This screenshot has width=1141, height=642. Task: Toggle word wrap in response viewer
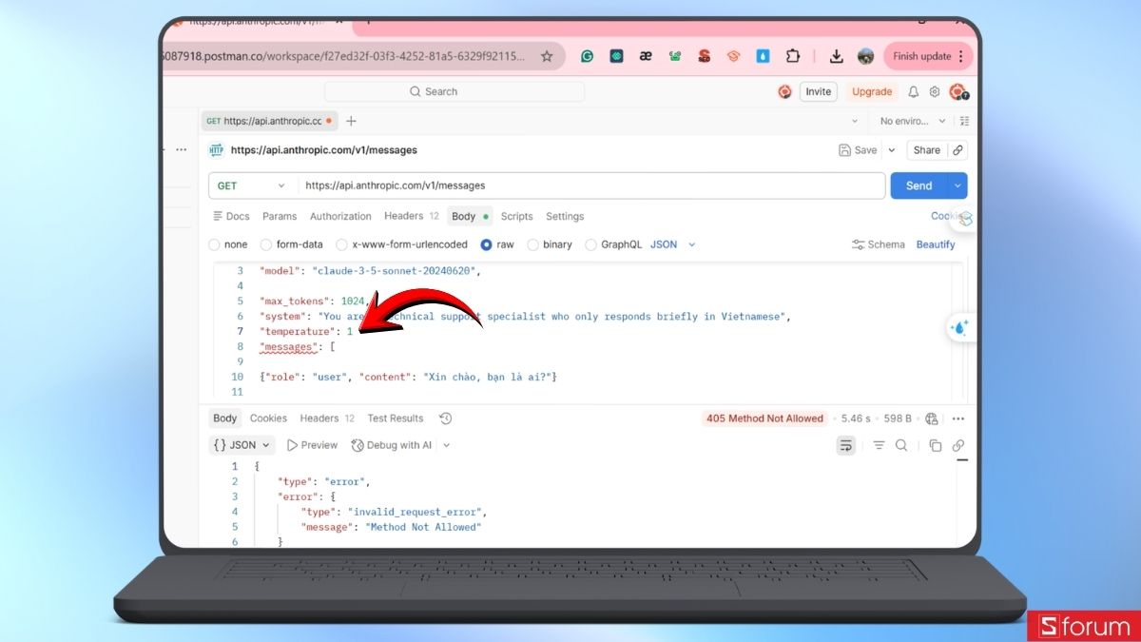(x=845, y=445)
